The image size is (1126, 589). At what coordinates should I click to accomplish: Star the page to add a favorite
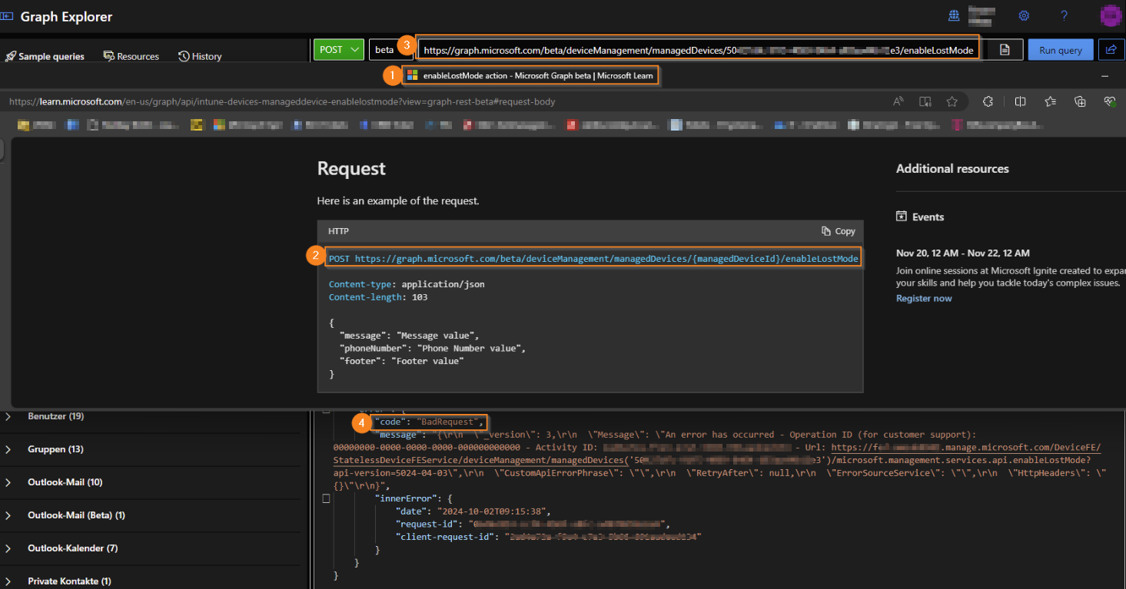coord(953,101)
